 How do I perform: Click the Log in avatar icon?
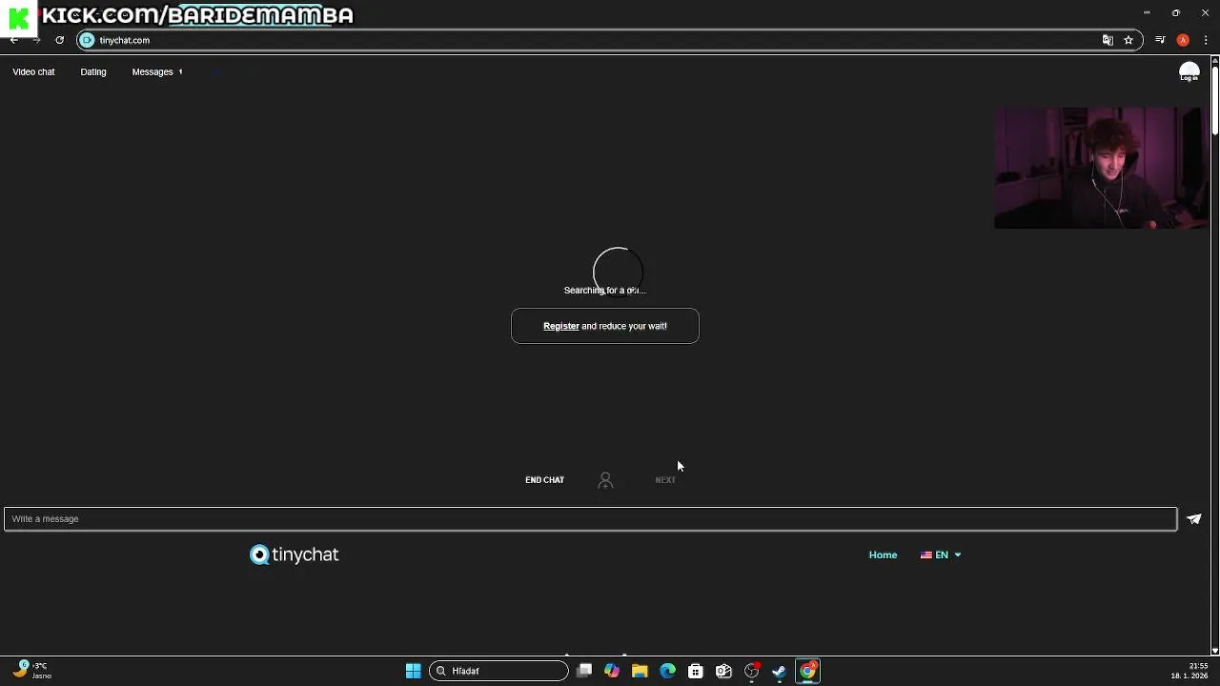(1189, 72)
